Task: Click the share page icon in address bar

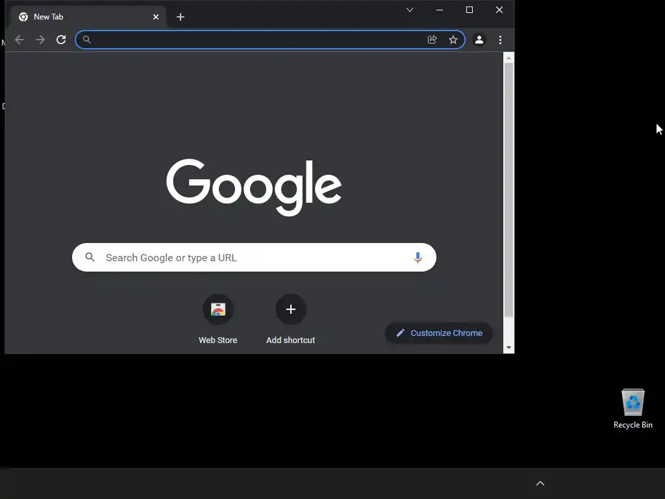Action: point(432,40)
